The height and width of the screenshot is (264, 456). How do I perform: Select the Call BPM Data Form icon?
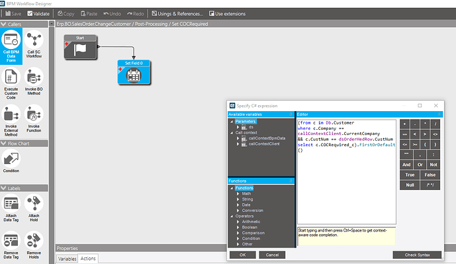click(x=11, y=46)
